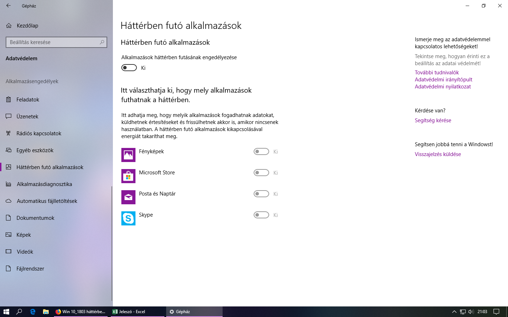Select Egyéb eszközök in sidebar
Screen dimensions: 508x317
pyautogui.click(x=56, y=150)
